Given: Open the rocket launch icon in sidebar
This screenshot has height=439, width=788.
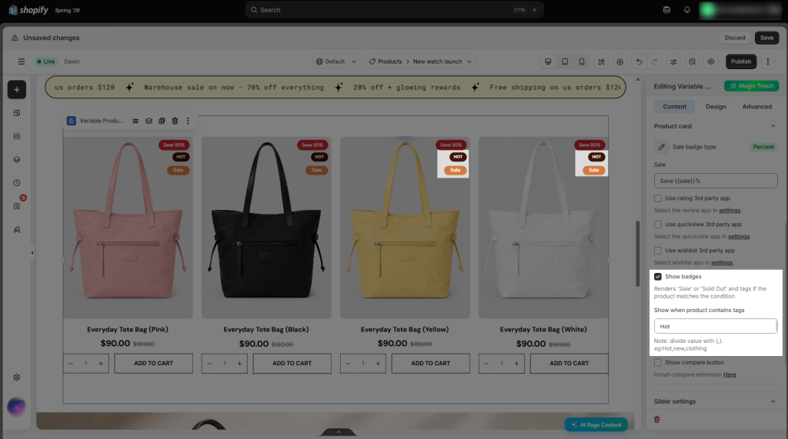Looking at the screenshot, I should point(17,230).
